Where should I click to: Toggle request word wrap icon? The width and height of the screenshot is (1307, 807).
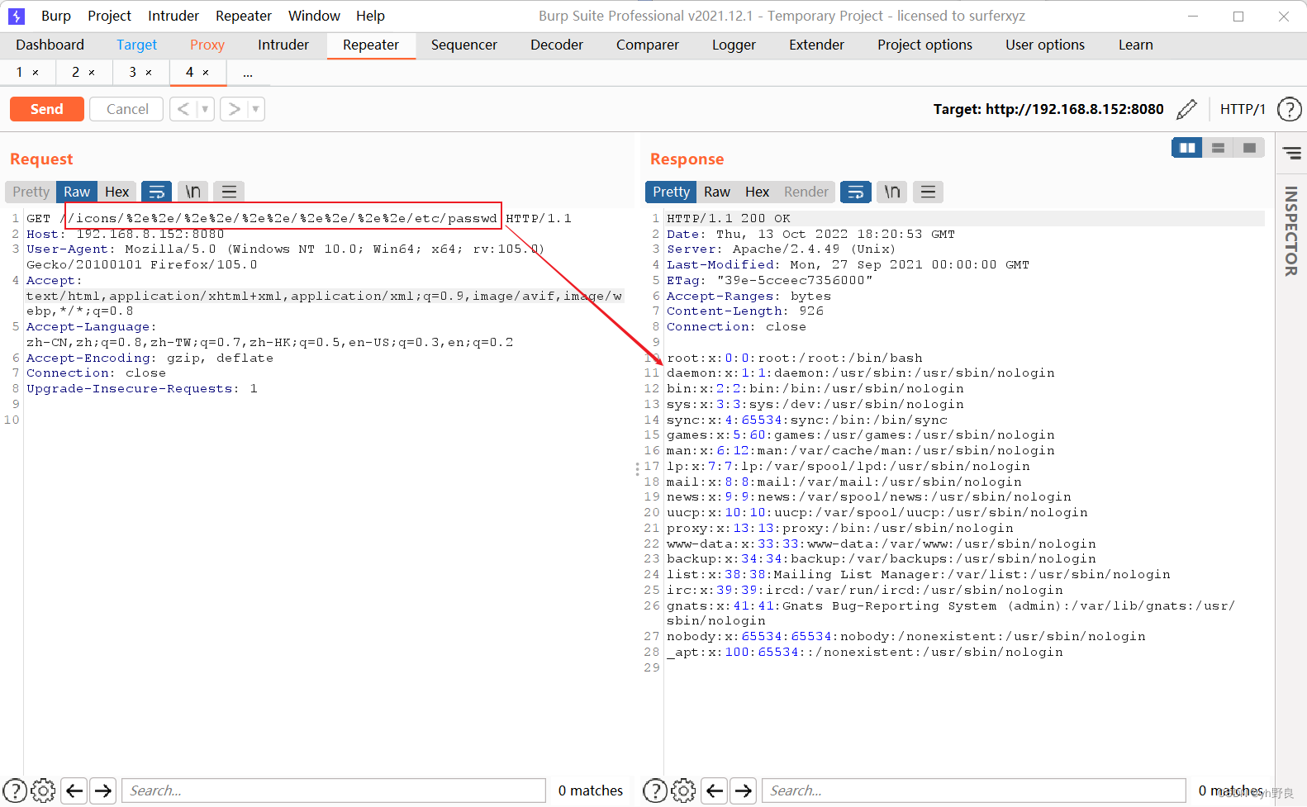(x=156, y=192)
